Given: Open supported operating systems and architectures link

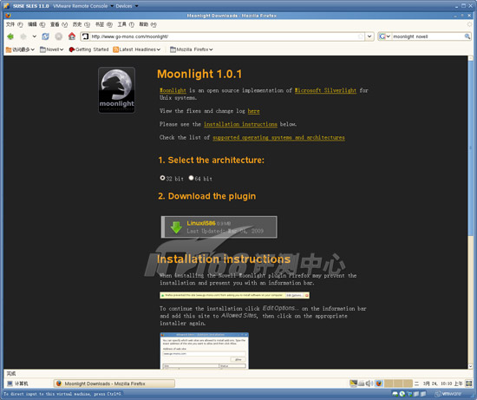Looking at the screenshot, I should 278,137.
